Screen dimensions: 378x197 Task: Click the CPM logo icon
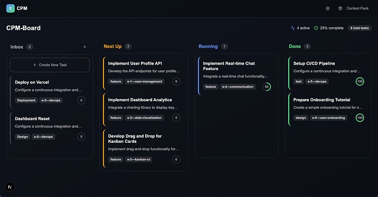pyautogui.click(x=10, y=8)
